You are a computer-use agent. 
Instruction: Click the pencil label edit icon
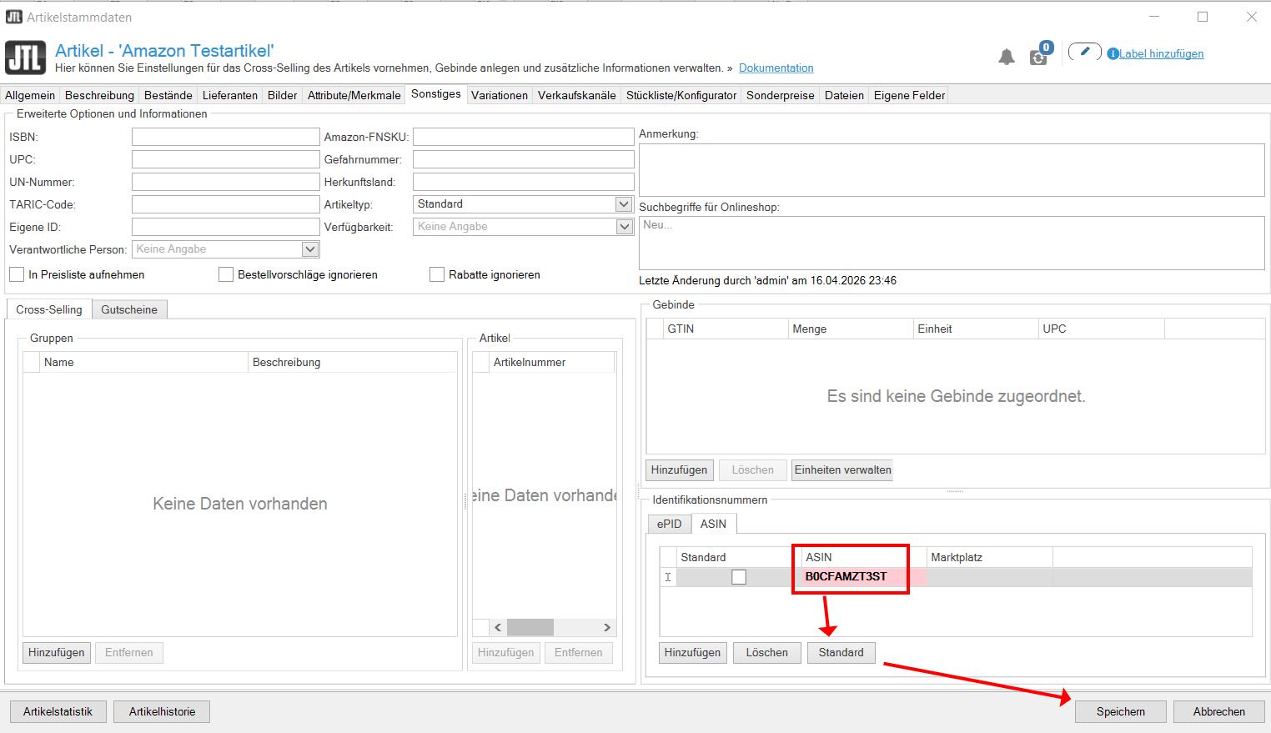(x=1084, y=53)
